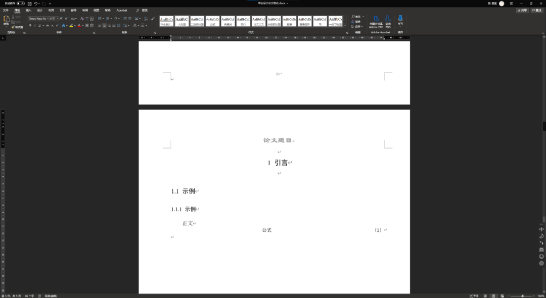Apply the first style in the Styles gallery
This screenshot has width=546, height=298.
click(x=166, y=21)
